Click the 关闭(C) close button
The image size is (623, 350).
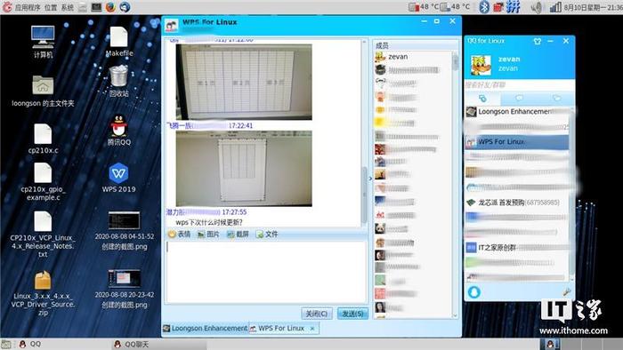click(x=317, y=314)
